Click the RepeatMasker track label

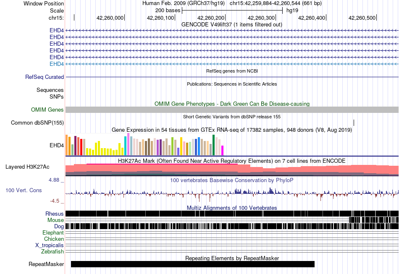pos(46,264)
